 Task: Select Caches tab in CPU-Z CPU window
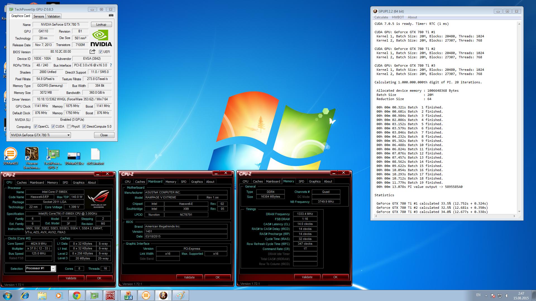(21, 183)
